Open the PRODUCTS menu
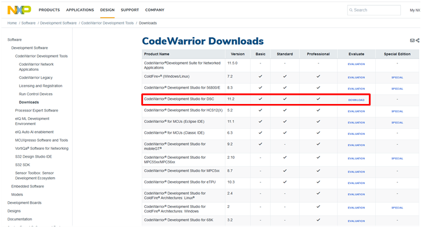Viewport: 422px width, 228px height. click(49, 10)
